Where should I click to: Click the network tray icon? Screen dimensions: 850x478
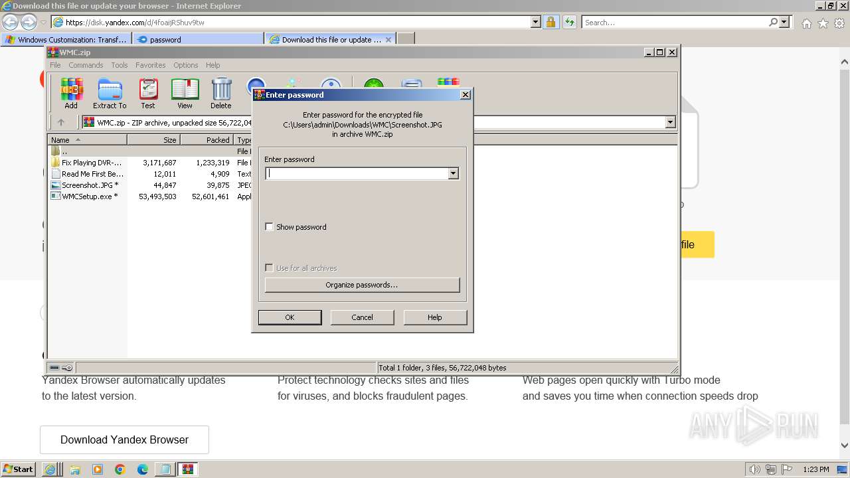tap(771, 469)
